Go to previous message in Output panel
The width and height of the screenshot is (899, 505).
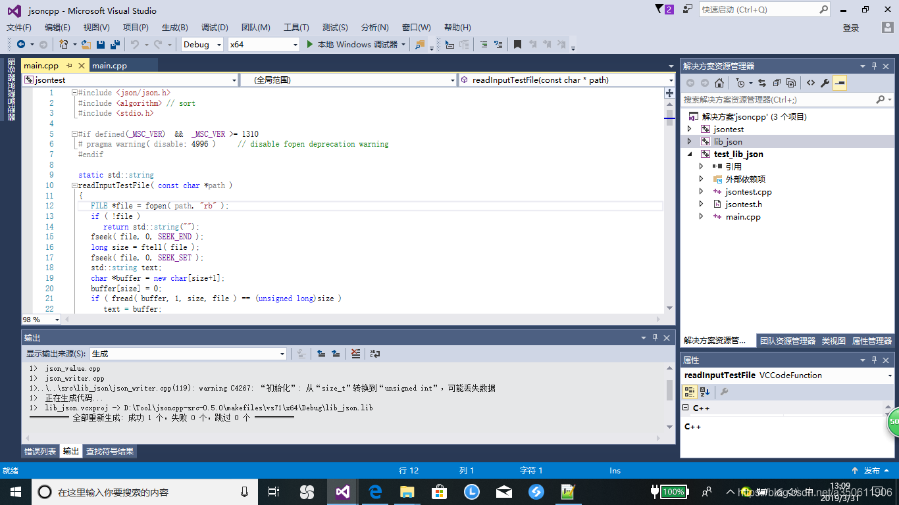click(x=321, y=354)
